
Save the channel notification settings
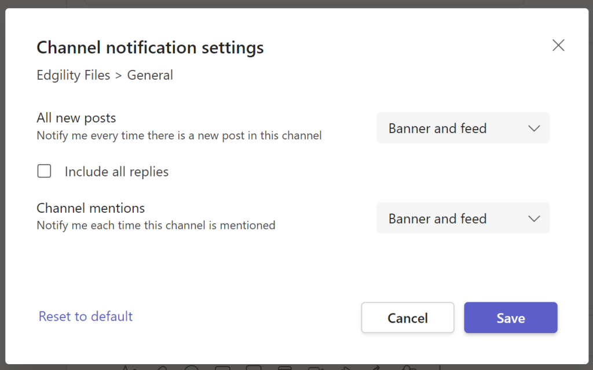coord(510,317)
